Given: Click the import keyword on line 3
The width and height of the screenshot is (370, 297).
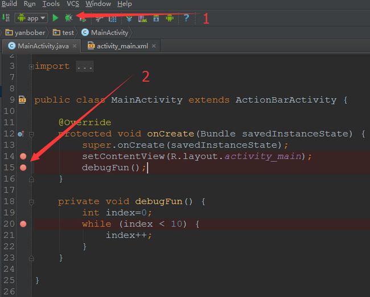Looking at the screenshot, I should tap(52, 66).
